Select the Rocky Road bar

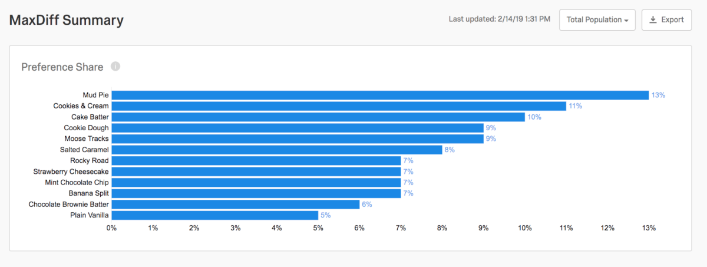click(x=256, y=160)
